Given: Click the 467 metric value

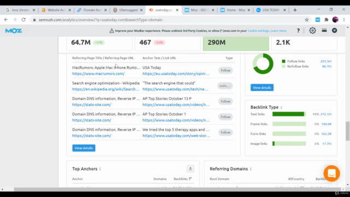Looking at the screenshot, I should [145, 43].
